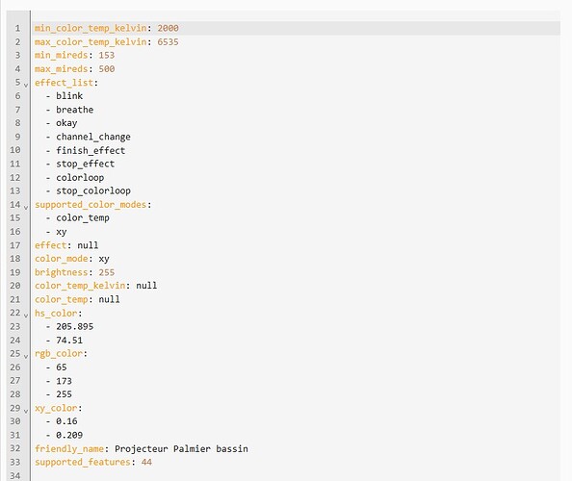Click line number 1 in the gutter
The image size is (572, 481).
click(17, 29)
